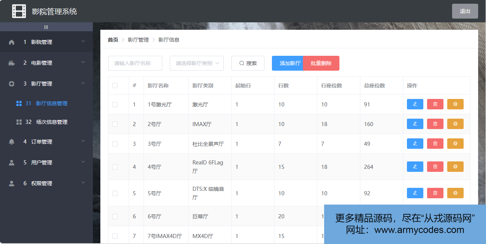Screen dimensions: 486x244
Task: Expand the 用户管理 menu chevron
Action: point(83,162)
